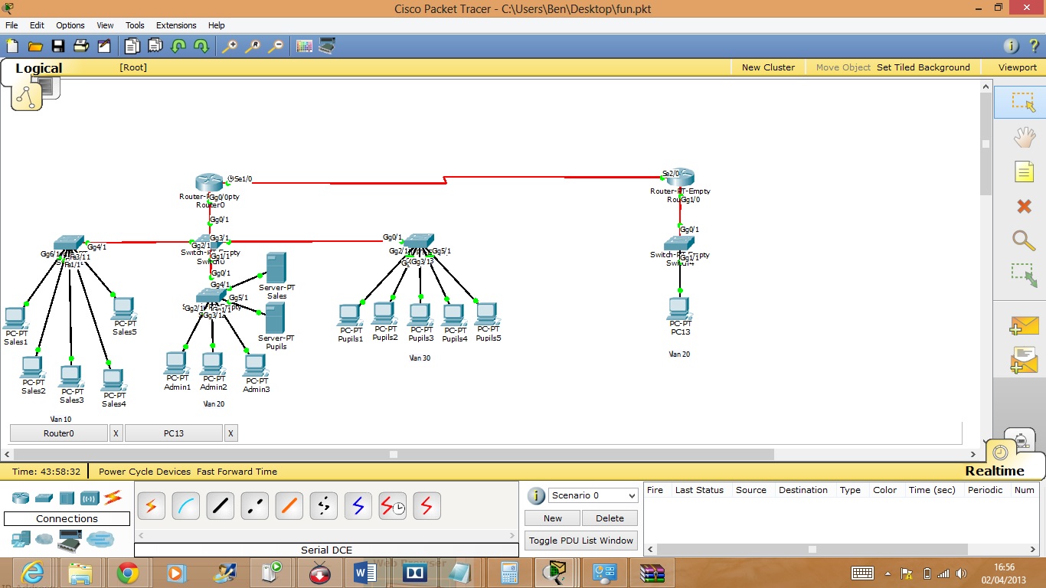Screen dimensions: 1046x588
Task: Select the PC13 bottom window tab
Action: 174,433
